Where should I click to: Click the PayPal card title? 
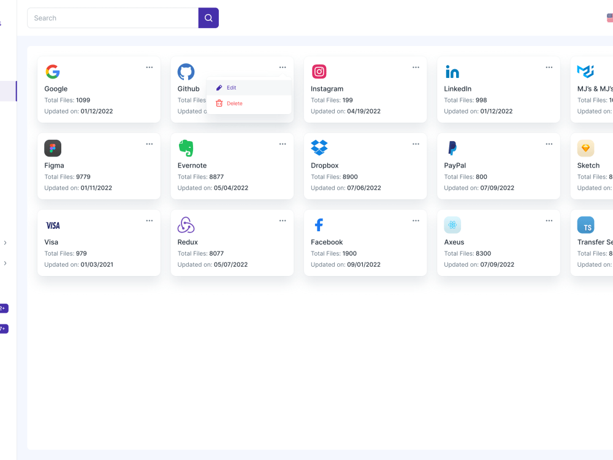coord(455,166)
